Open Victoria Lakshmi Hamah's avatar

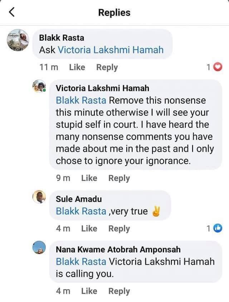click(x=40, y=87)
